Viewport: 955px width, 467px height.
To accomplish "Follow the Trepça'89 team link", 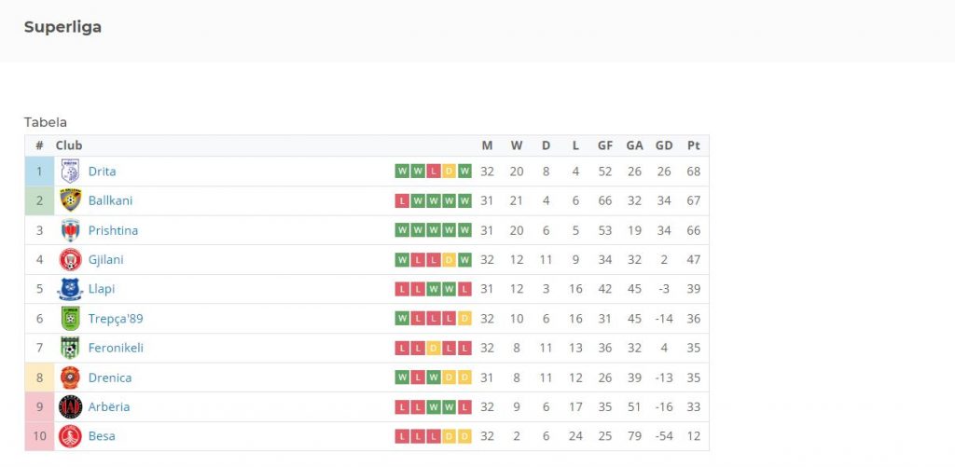I will 116,319.
